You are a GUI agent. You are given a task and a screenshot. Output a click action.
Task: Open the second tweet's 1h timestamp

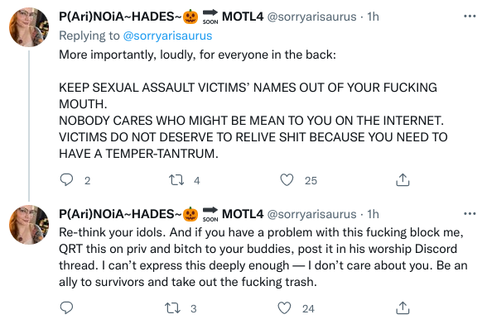point(373,214)
